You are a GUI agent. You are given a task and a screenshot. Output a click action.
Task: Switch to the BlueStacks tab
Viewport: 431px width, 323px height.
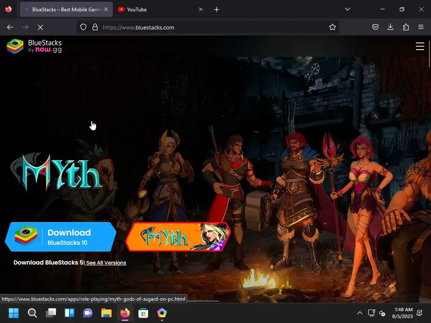[x=66, y=10]
